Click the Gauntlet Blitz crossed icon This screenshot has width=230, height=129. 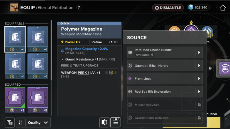pyautogui.click(x=130, y=65)
